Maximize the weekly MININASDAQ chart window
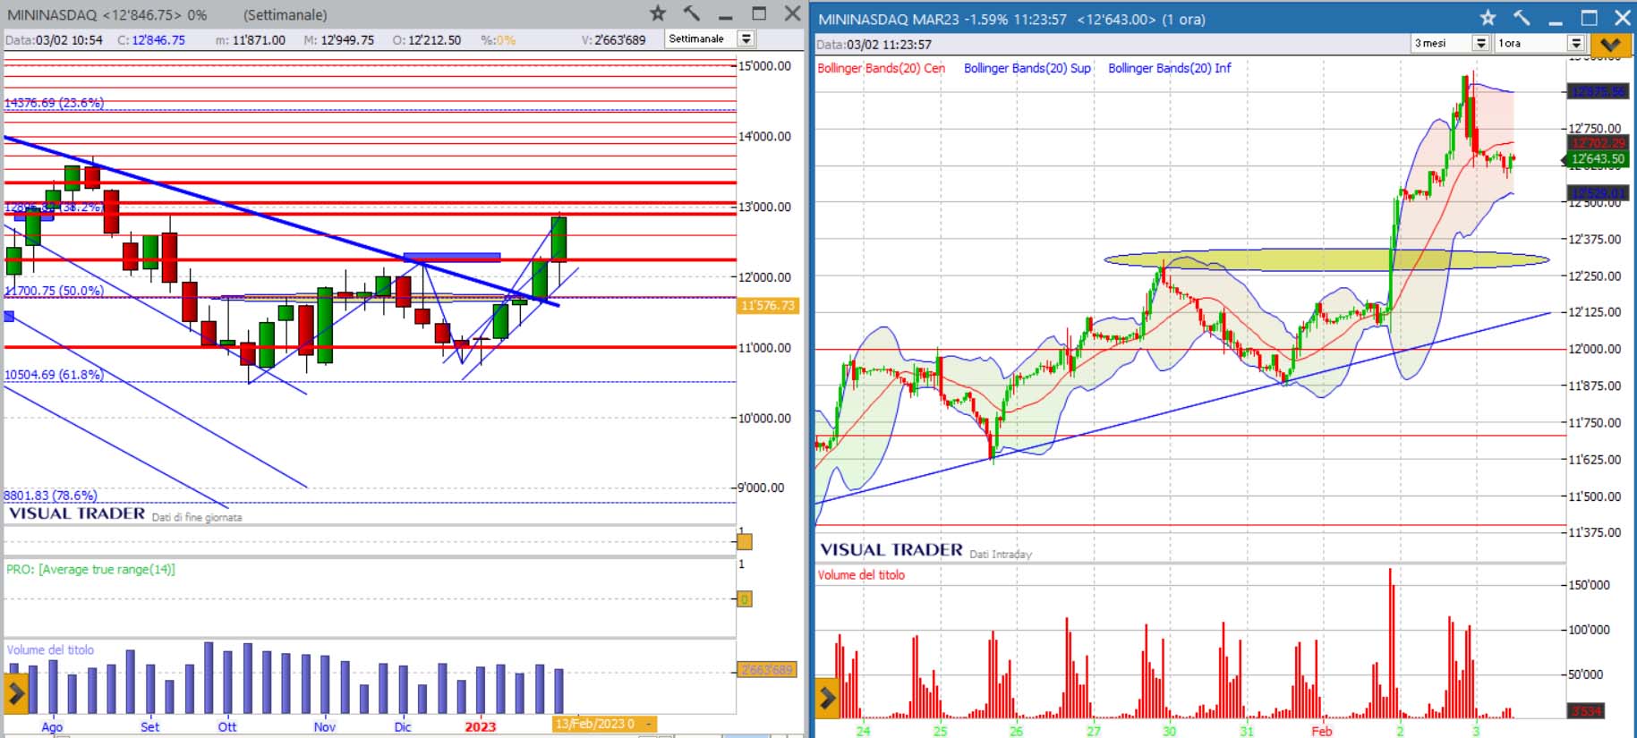Screen dimensions: 1637x738 click(x=759, y=13)
